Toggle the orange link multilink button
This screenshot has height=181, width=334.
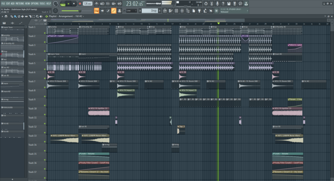coord(114,11)
